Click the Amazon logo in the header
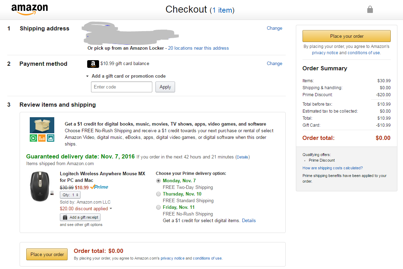This screenshot has width=403, height=269. coord(29,9)
